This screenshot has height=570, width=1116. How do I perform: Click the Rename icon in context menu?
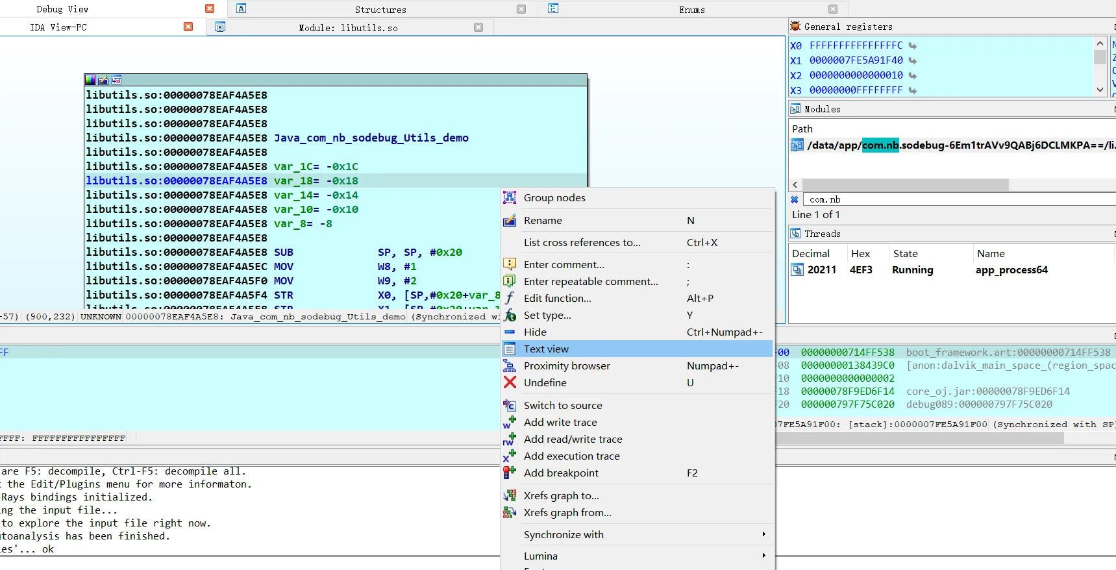tap(510, 220)
